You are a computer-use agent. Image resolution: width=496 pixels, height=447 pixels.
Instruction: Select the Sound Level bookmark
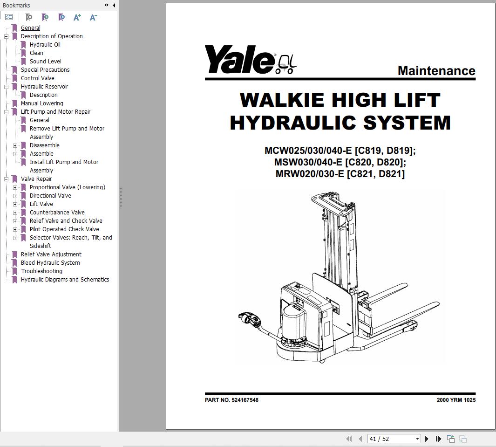pyautogui.click(x=46, y=62)
